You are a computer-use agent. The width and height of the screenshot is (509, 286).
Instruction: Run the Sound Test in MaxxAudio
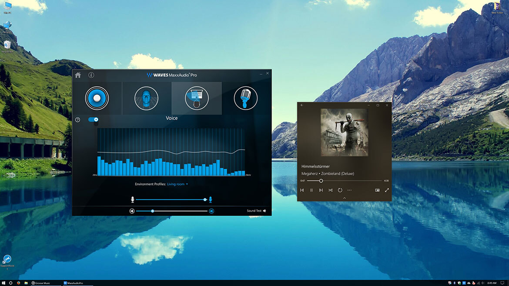[256, 211]
